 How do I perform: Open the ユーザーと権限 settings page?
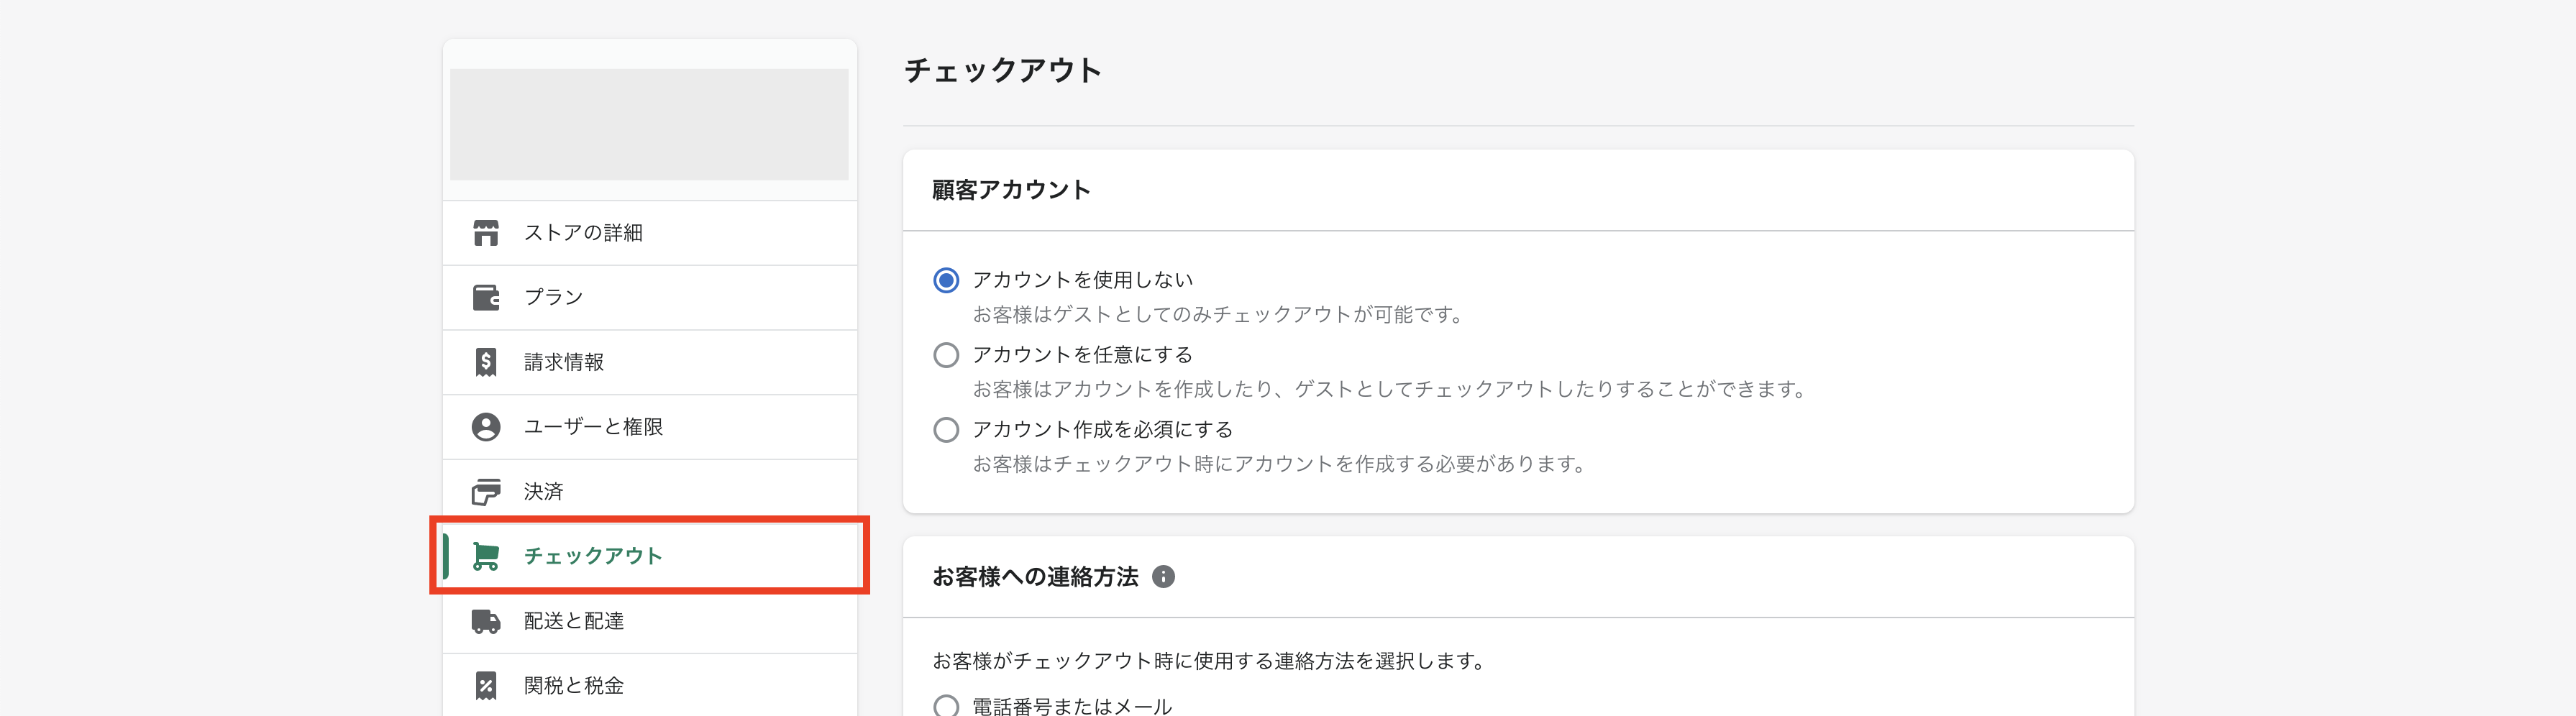pos(650,427)
